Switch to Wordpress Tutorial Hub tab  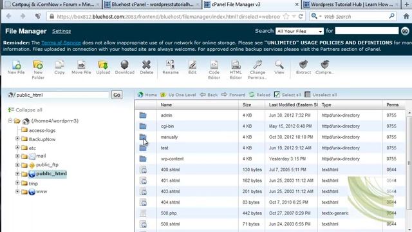pyautogui.click(x=351, y=5)
